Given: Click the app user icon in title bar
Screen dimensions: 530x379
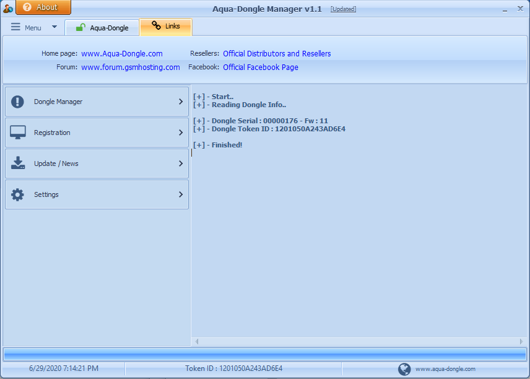Looking at the screenshot, I should click(8, 9).
